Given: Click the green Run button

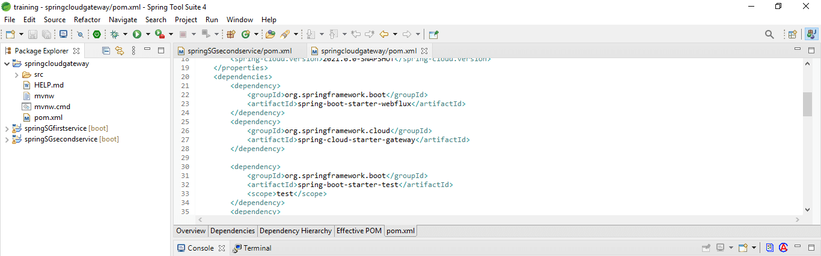Looking at the screenshot, I should (137, 34).
